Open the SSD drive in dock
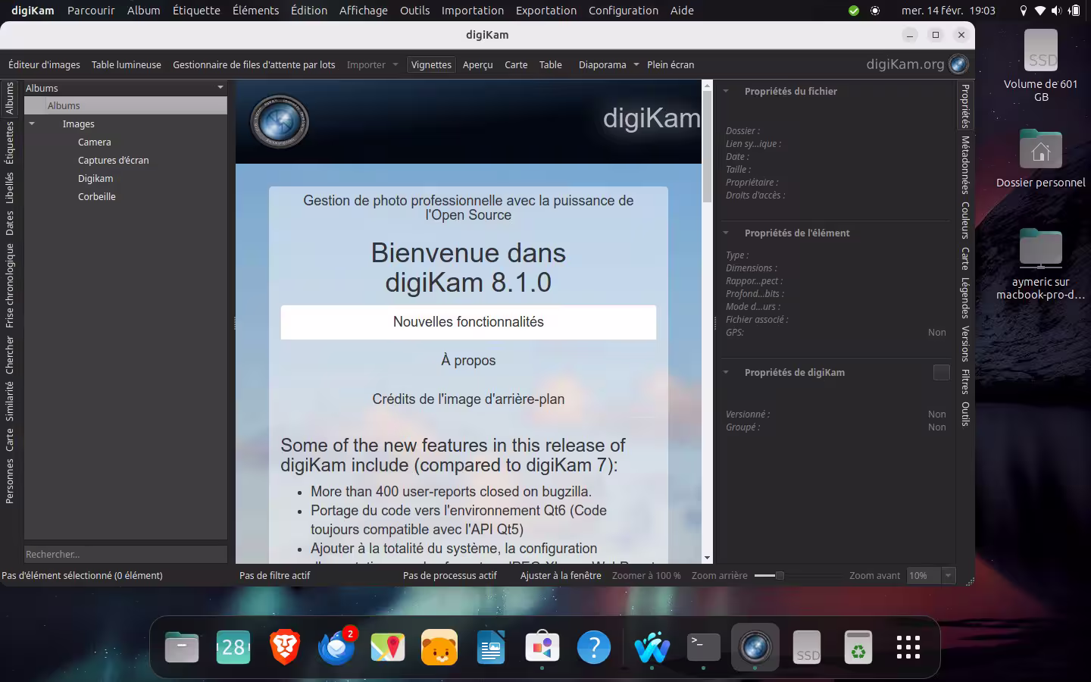The width and height of the screenshot is (1091, 682). coord(807,647)
